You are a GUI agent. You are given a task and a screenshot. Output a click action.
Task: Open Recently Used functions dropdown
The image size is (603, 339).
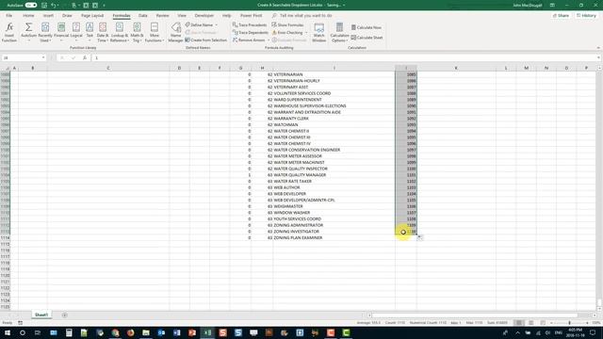point(45,32)
